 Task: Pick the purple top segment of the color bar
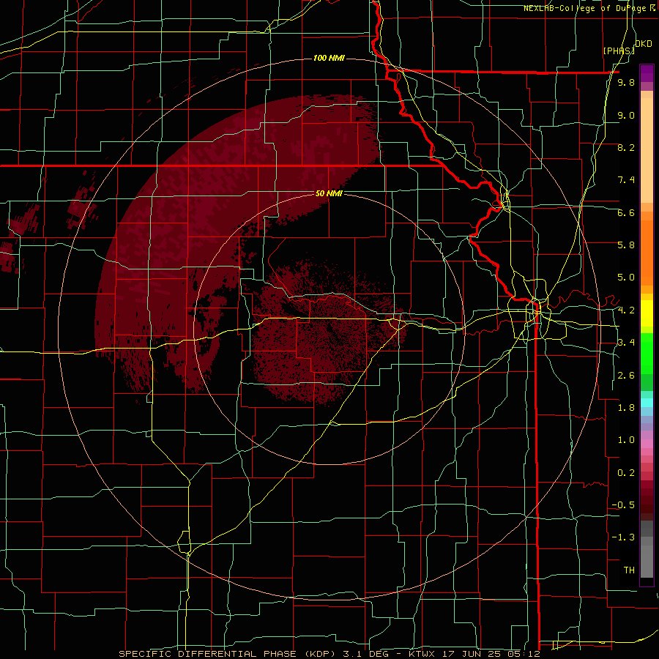click(647, 73)
